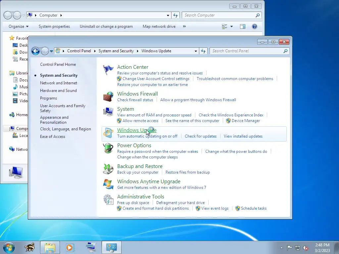Screen dimensions: 339x254
Task: Click Check for updates link
Action: coord(201,136)
